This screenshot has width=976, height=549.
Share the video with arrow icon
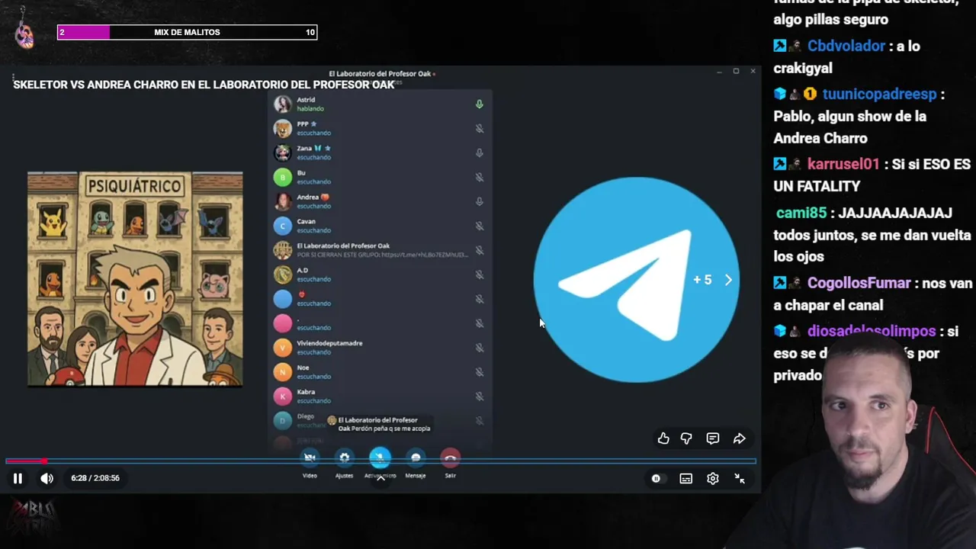pos(739,438)
